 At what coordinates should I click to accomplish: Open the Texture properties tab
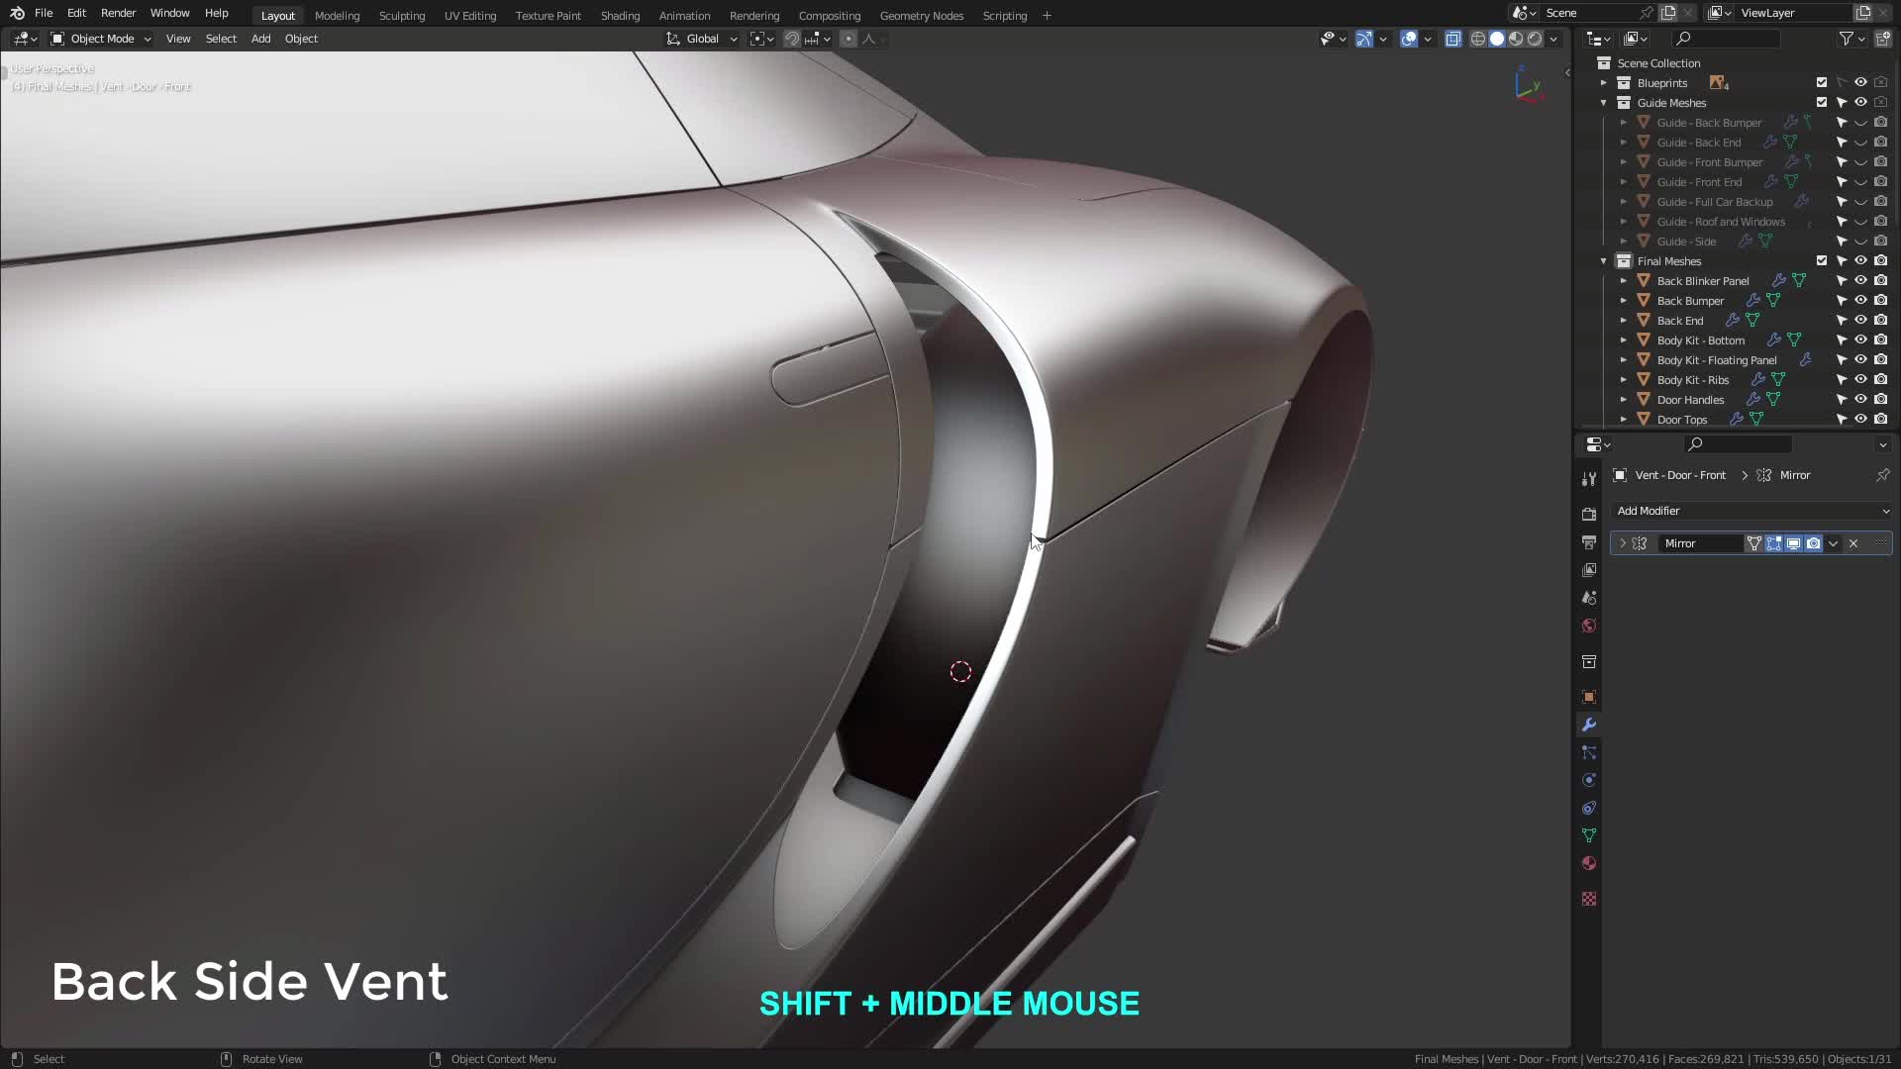pos(1589,899)
